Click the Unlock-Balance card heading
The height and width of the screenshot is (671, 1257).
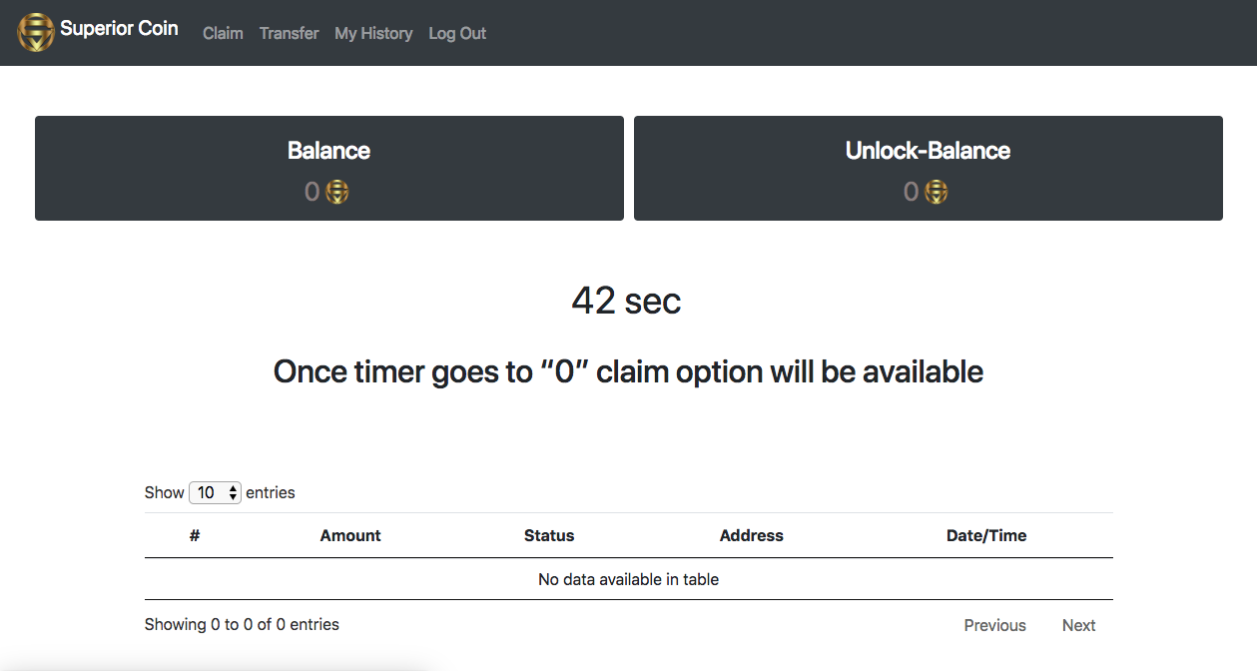(928, 151)
